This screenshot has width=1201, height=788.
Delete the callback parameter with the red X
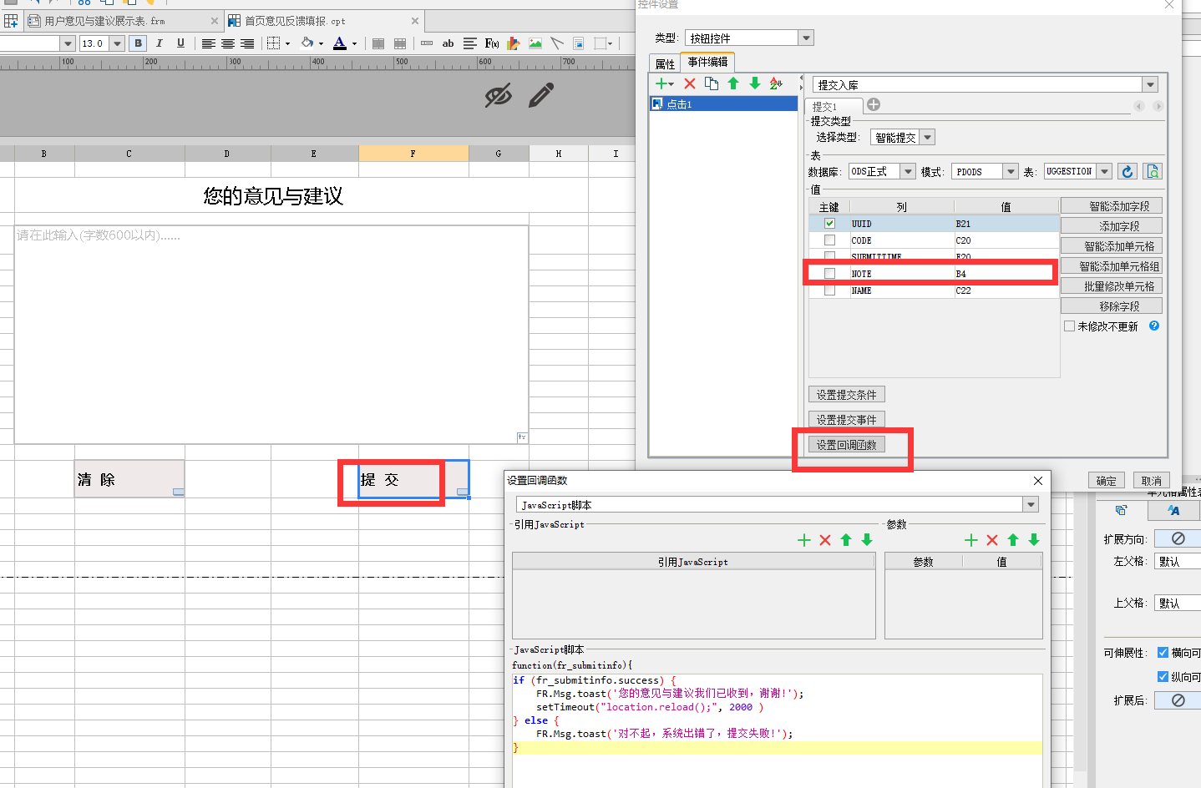click(992, 540)
